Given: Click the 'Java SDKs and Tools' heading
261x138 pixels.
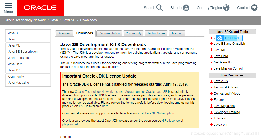Looking at the screenshot, I should point(232,32).
